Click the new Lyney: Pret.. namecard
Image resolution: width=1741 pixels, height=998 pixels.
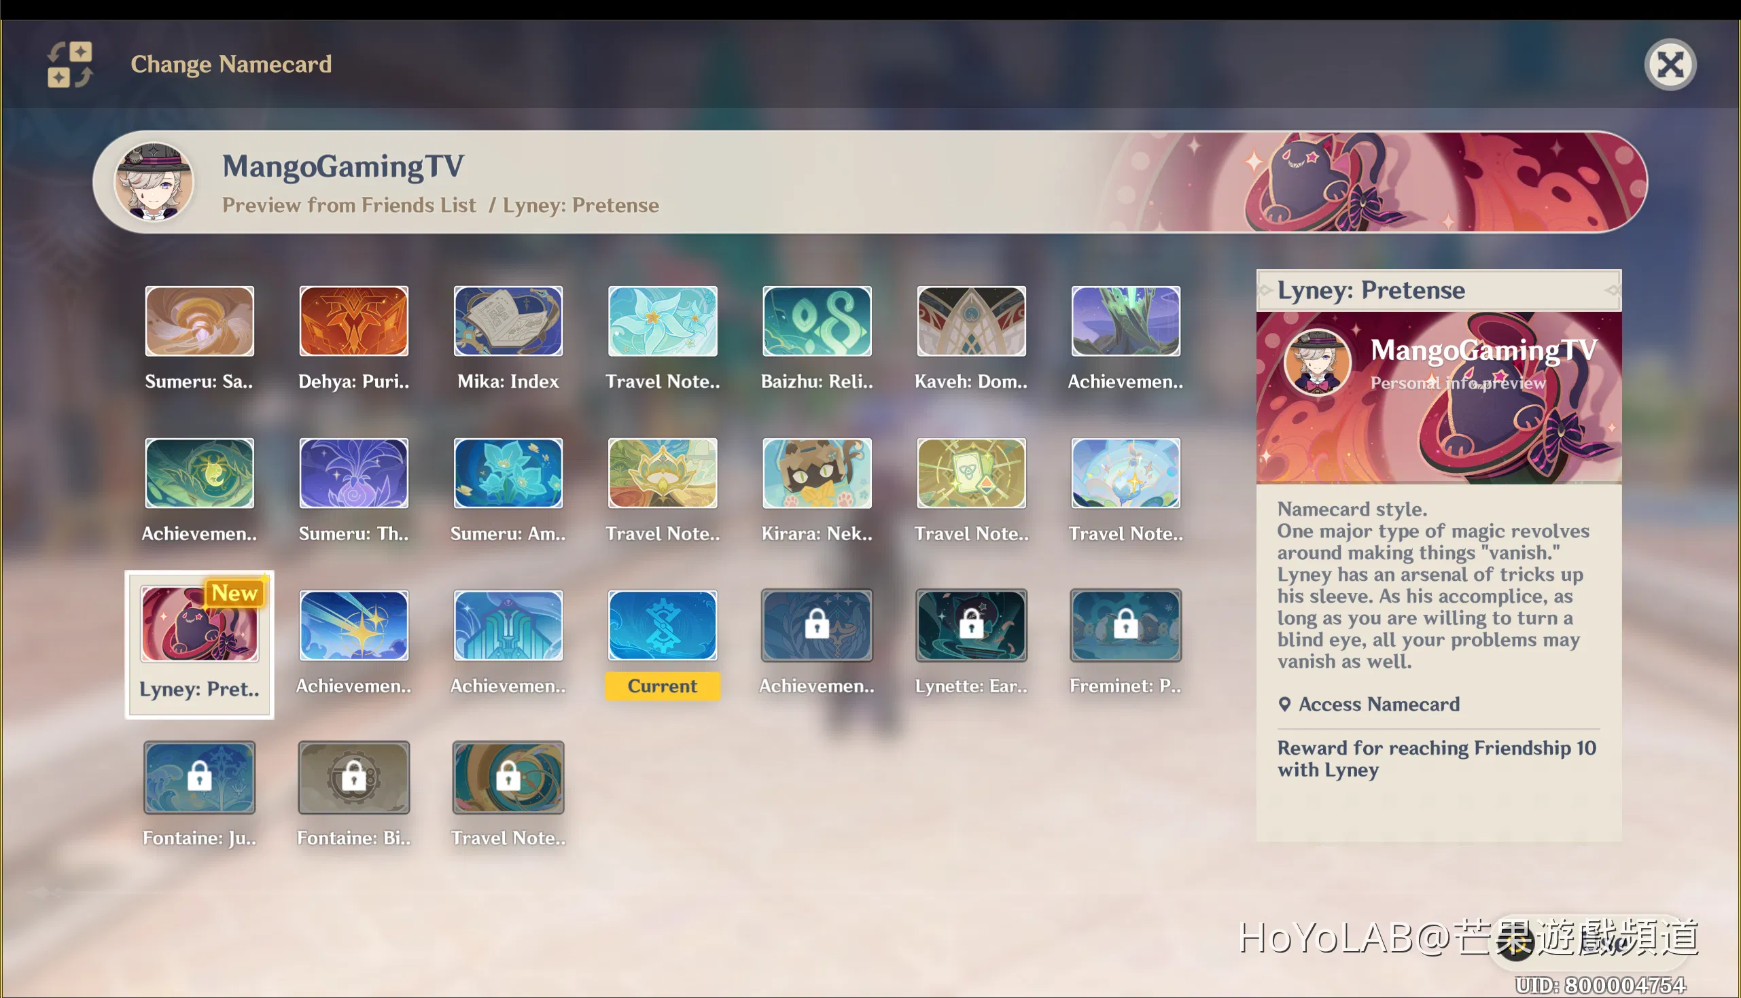[200, 625]
